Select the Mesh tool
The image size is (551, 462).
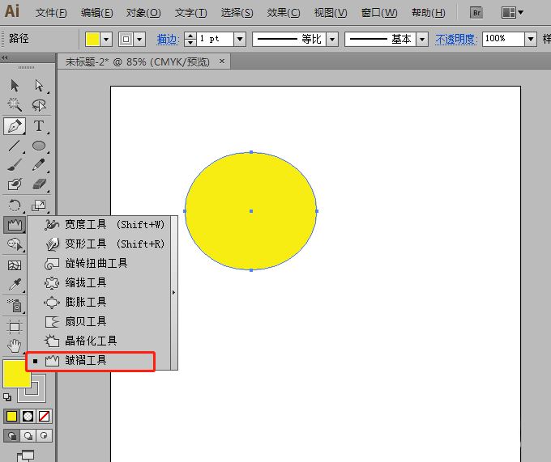tap(15, 265)
